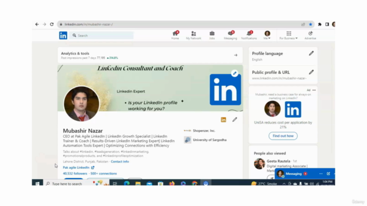Edit the profile intro pencil icon

[x=235, y=120]
